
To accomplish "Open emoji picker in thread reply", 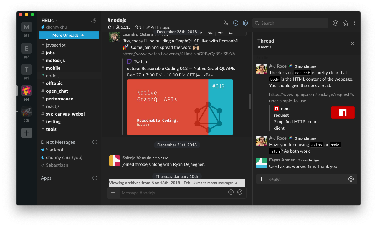I will tap(351, 179).
